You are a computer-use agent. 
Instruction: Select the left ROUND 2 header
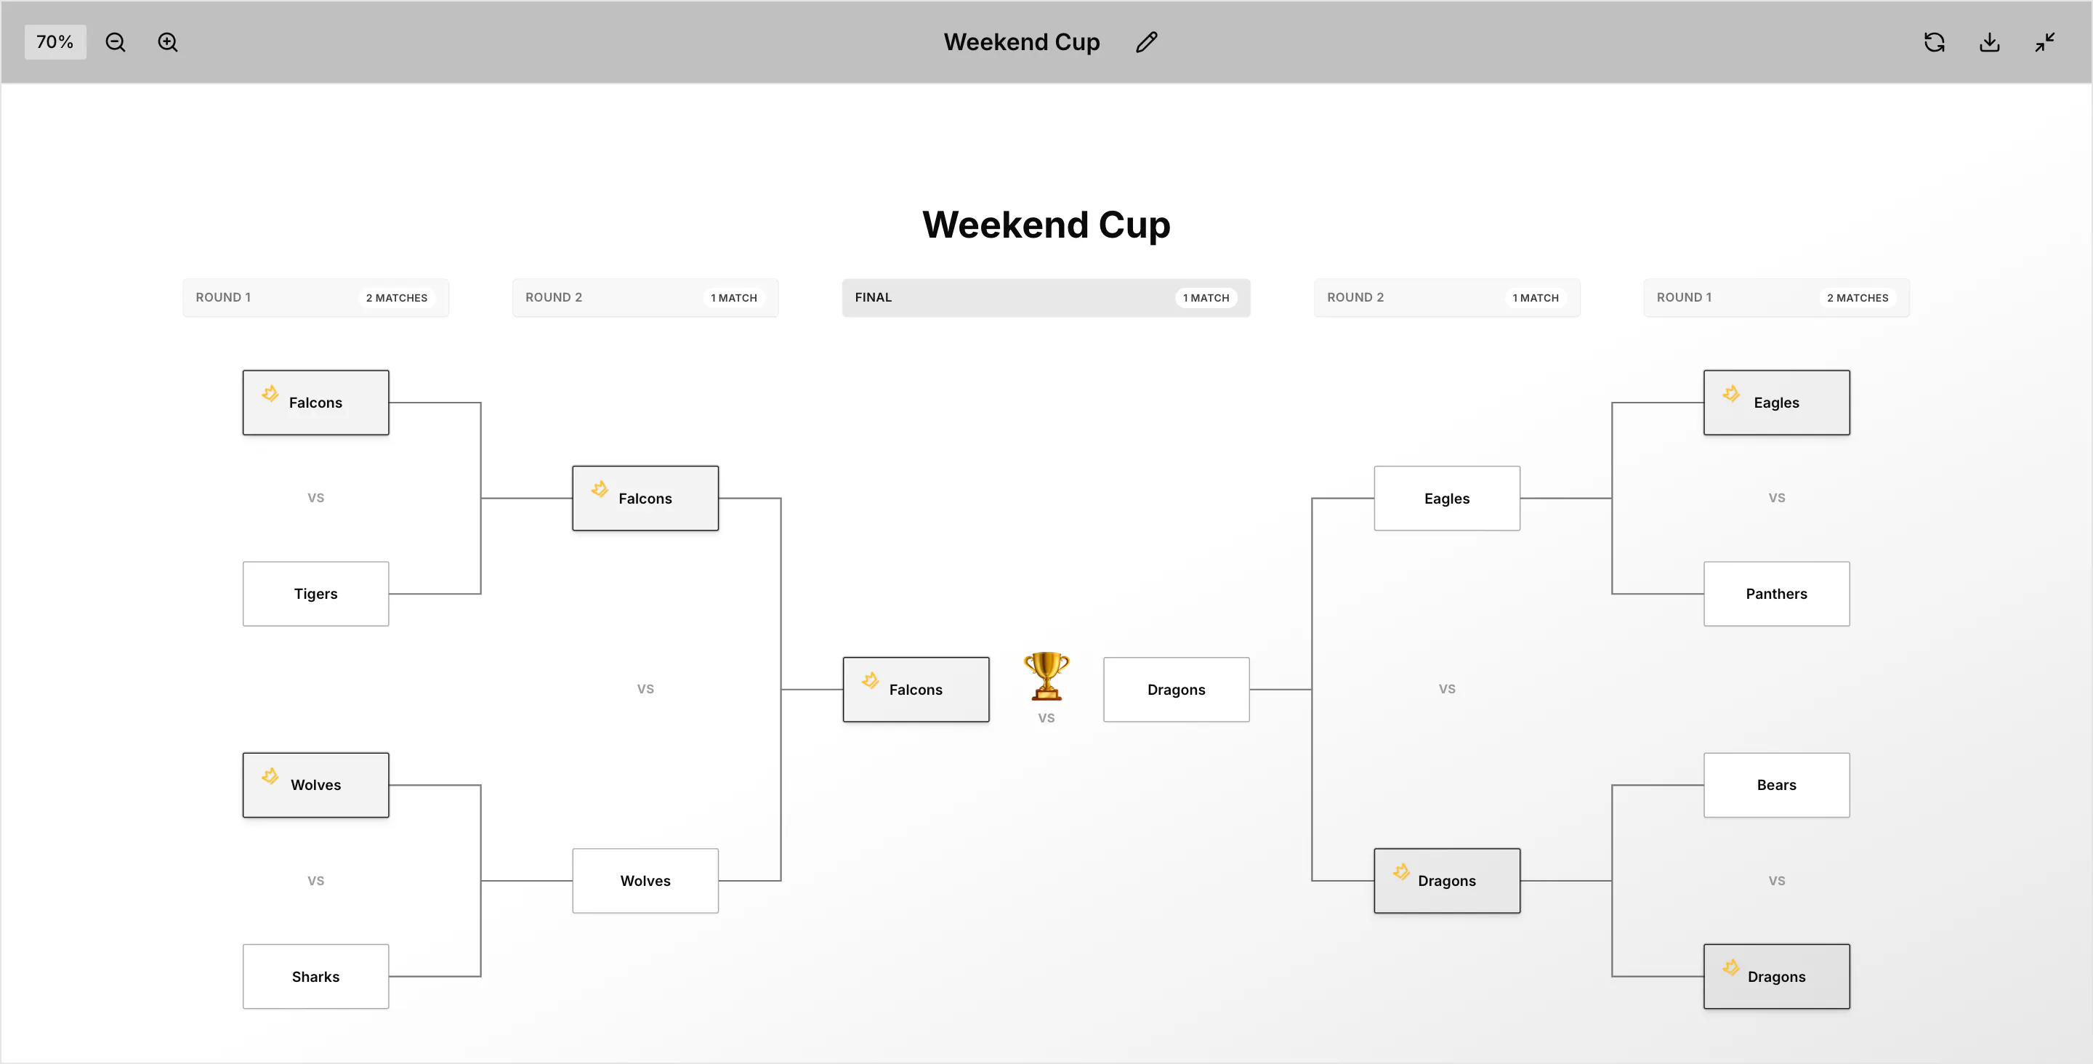(x=645, y=297)
